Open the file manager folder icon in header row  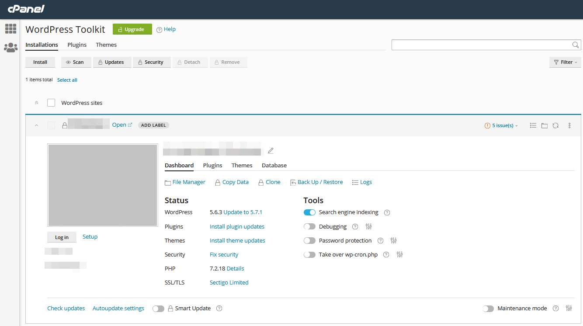pos(544,125)
